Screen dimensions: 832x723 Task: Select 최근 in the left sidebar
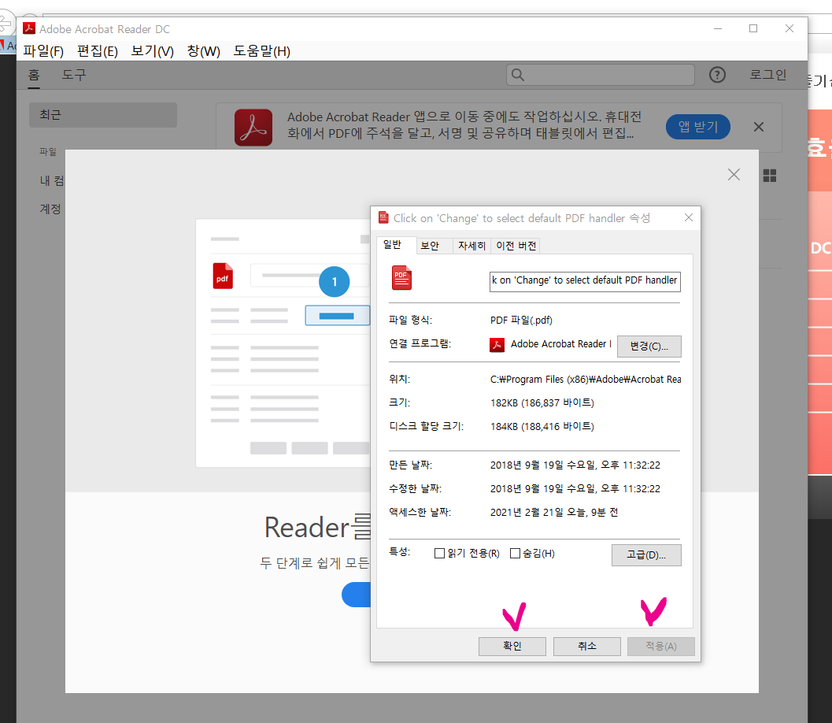(x=103, y=115)
